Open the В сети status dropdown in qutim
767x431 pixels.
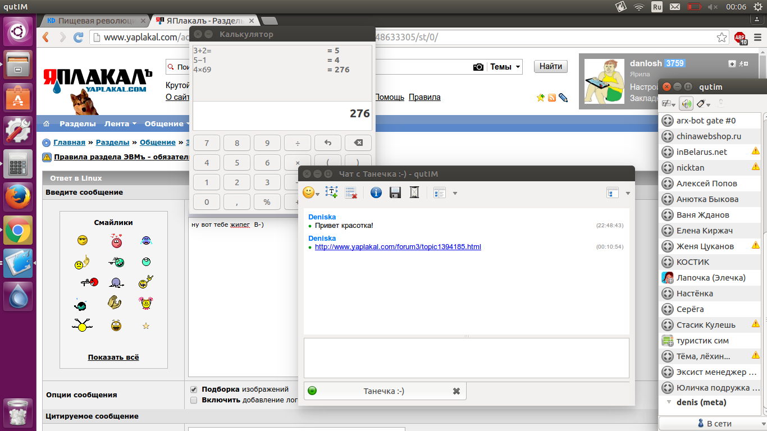(713, 424)
